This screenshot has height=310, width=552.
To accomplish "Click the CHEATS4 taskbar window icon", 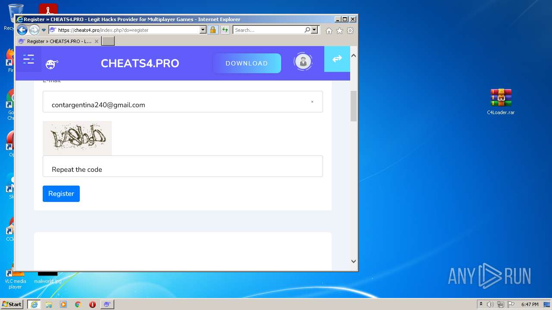I will (x=107, y=304).
